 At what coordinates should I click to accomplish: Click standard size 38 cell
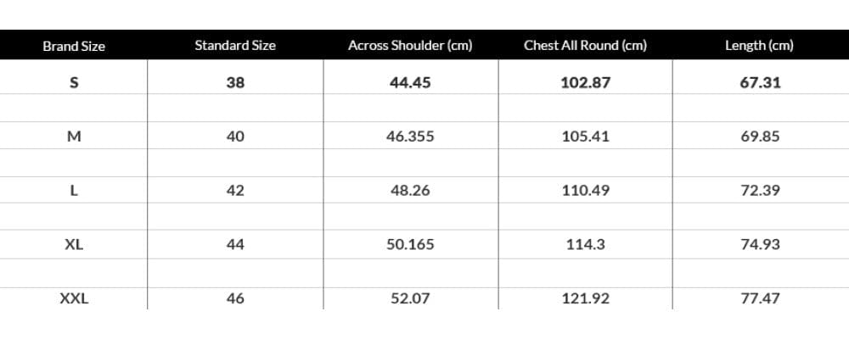pos(235,82)
